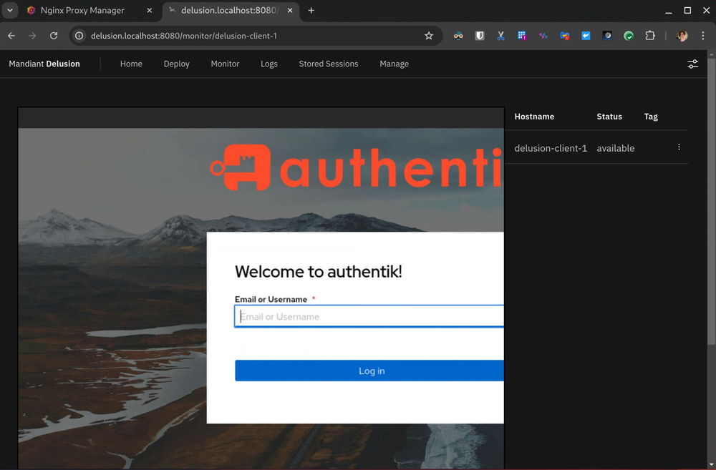
Task: Open the Stored Sessions menu item
Action: pyautogui.click(x=329, y=64)
